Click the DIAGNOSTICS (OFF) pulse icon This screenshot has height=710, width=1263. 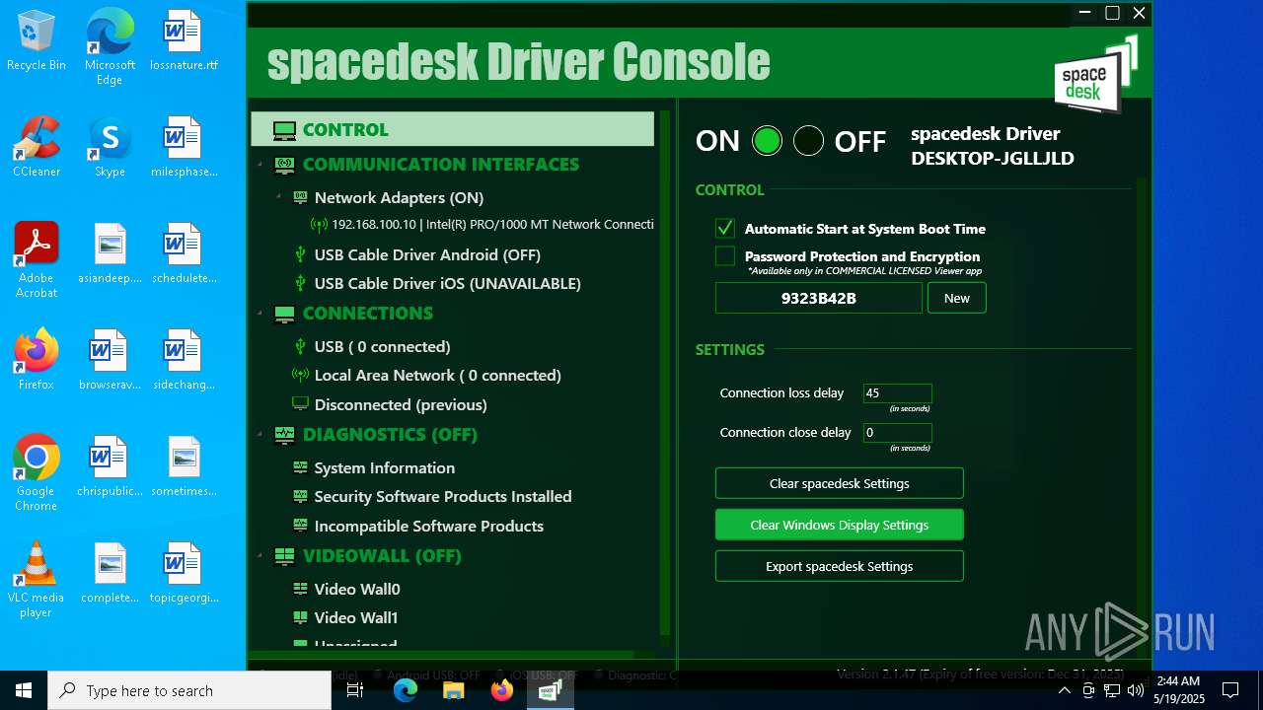(284, 435)
